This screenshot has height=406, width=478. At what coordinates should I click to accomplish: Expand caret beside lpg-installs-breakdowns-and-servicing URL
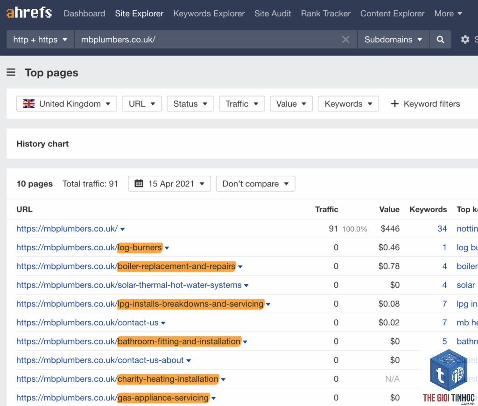tap(268, 304)
